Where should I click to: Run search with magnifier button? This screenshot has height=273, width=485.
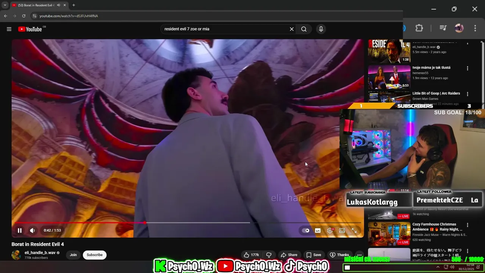click(304, 29)
